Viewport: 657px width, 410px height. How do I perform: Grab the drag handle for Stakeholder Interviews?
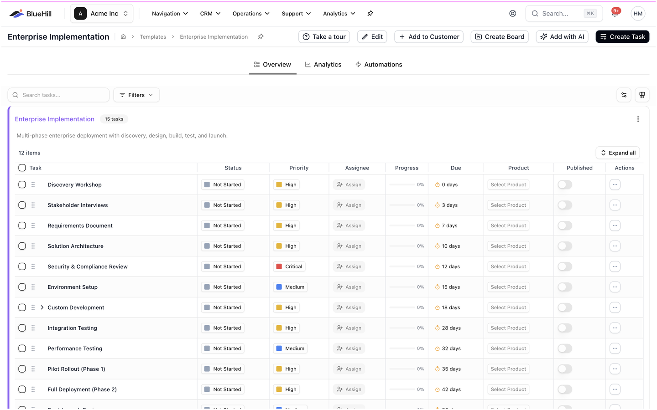click(33, 205)
